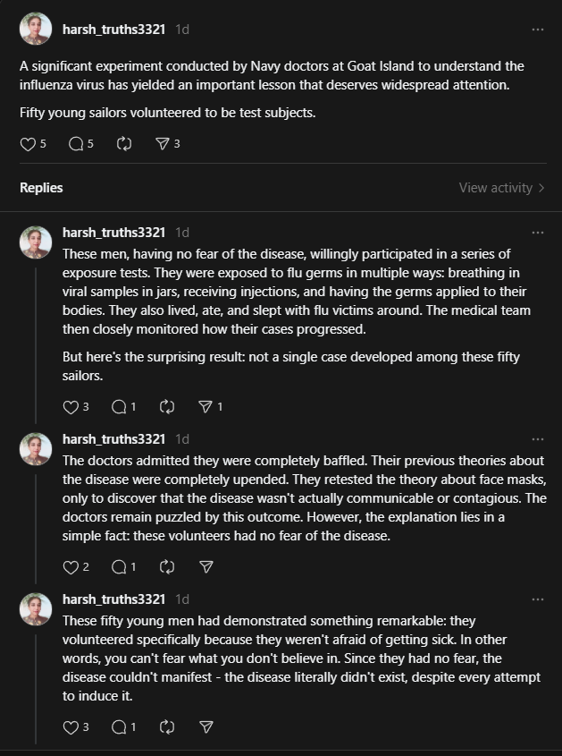Open comments on the main post
Screen dimensions: 562x756
[x=76, y=144]
